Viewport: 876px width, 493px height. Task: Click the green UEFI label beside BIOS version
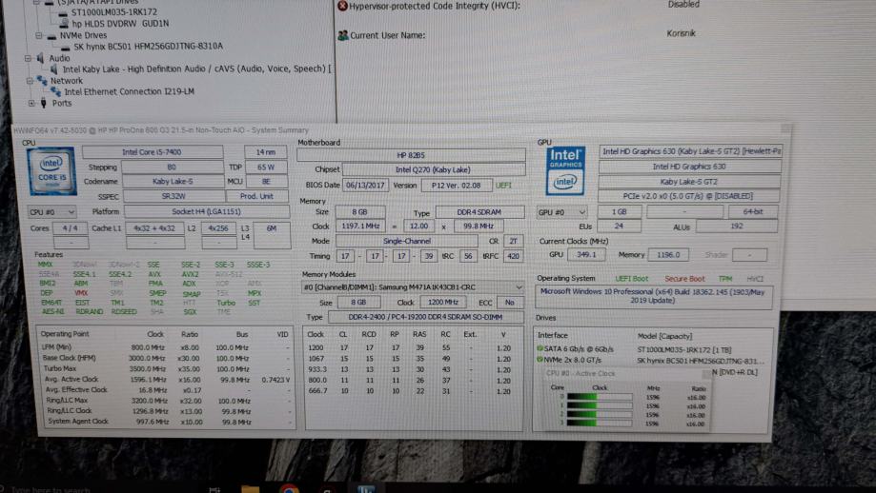click(x=503, y=186)
